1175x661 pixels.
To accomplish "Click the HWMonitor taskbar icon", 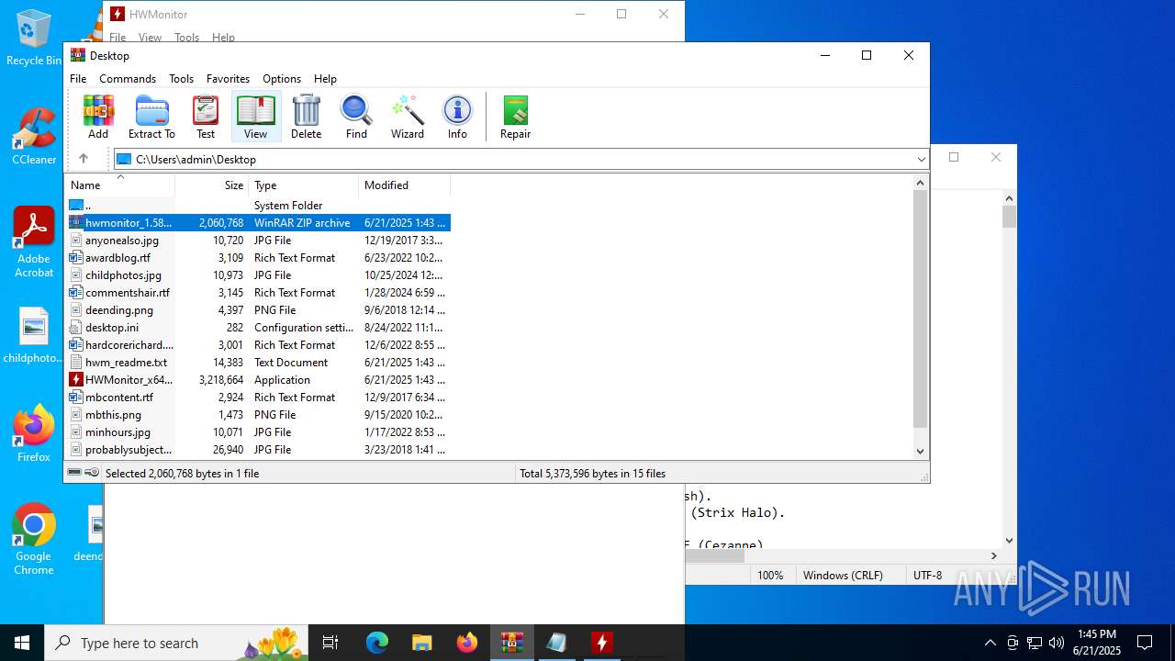I will pos(601,643).
